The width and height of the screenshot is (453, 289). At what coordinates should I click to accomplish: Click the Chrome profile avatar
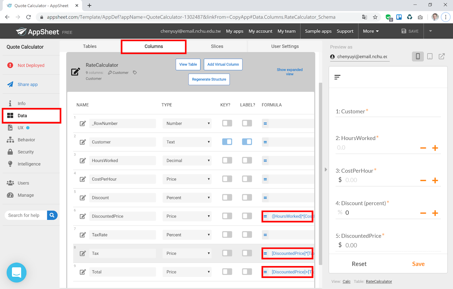tap(435, 17)
